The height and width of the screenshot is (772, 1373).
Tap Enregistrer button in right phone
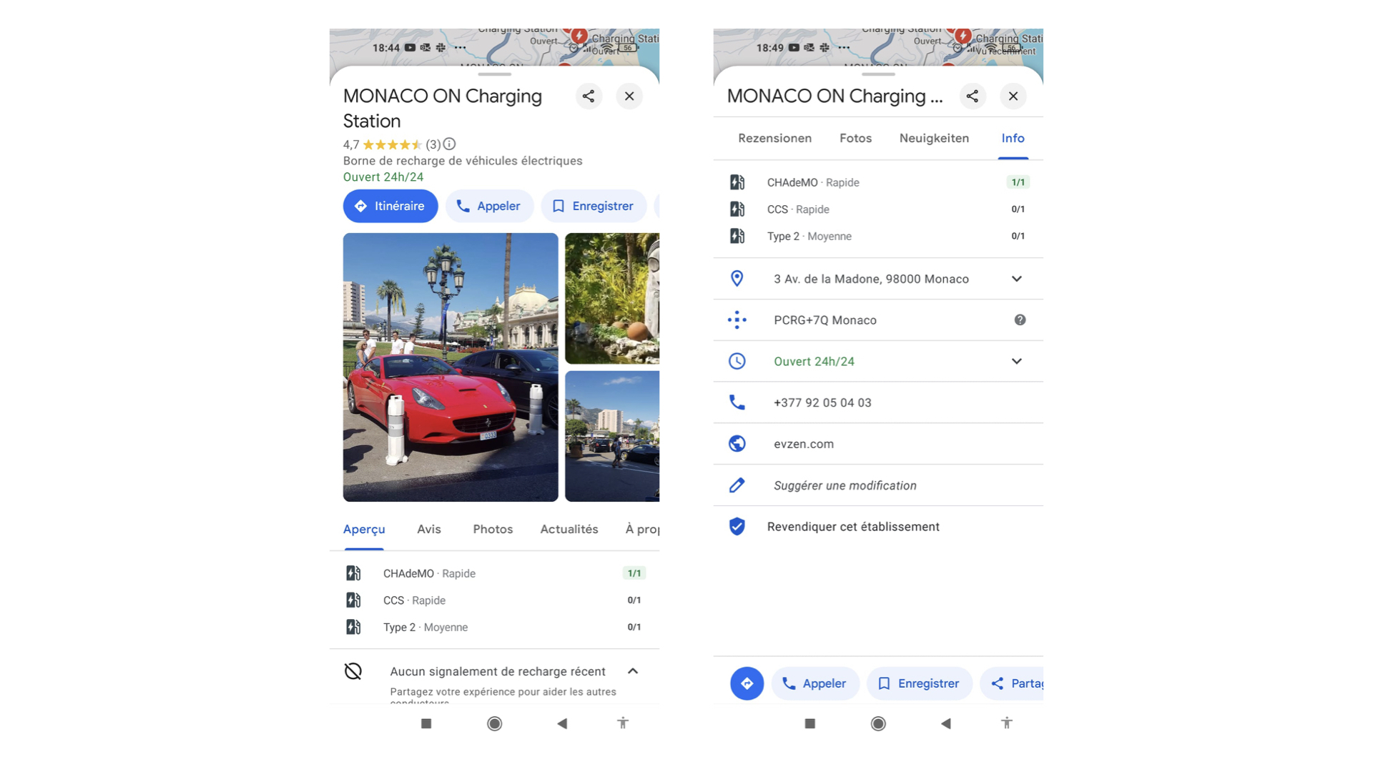pos(920,683)
